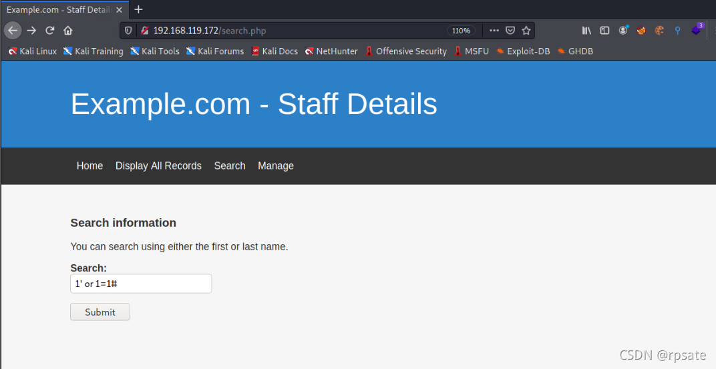Screen dimensions: 716x369
Task: Go forward with the forward arrow
Action: click(31, 31)
